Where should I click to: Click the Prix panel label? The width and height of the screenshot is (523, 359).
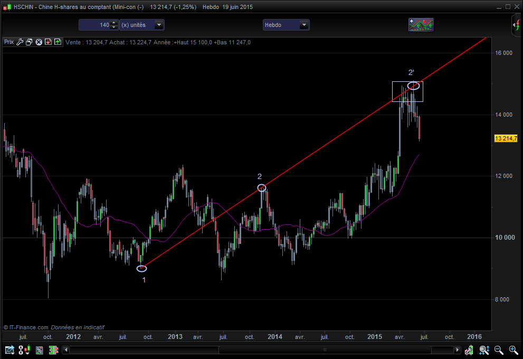tap(9, 42)
